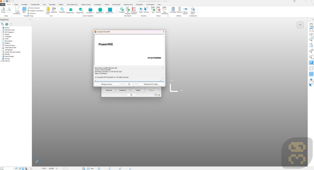Open the Create Tool dropdown arrow
The image size is (314, 170).
(x=50, y=14)
